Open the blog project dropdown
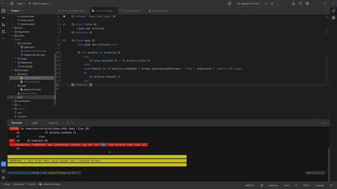 point(21,4)
